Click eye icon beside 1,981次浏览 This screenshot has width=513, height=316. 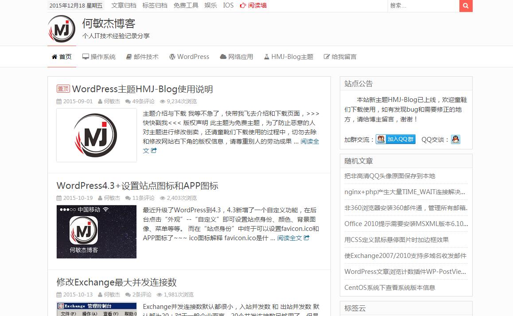159,295
